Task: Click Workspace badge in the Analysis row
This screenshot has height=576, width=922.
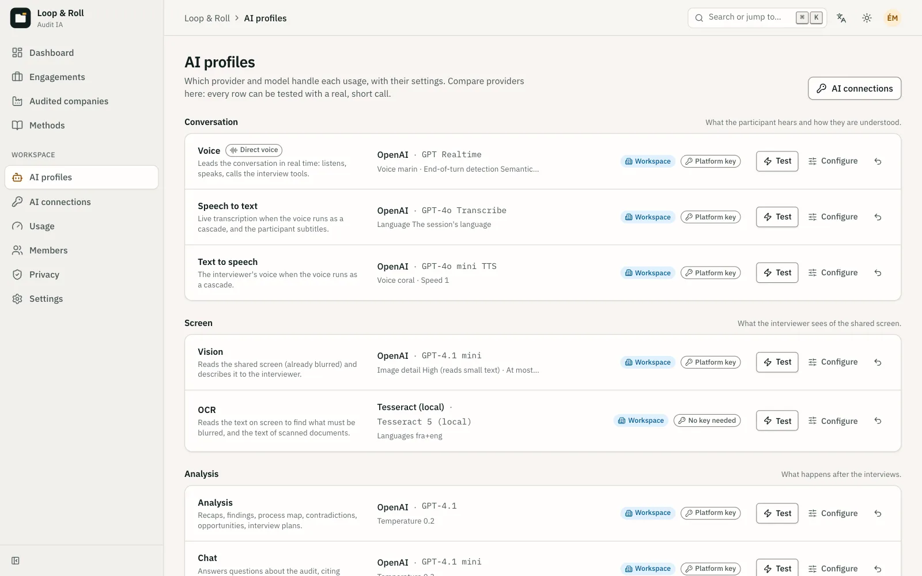Action: [x=648, y=513]
